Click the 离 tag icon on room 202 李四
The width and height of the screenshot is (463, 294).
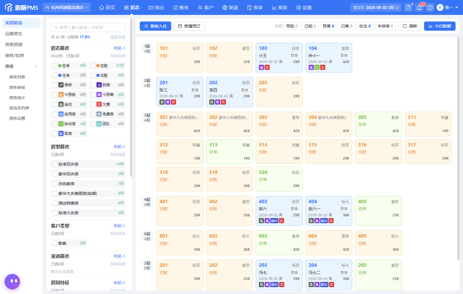pyautogui.click(x=217, y=102)
